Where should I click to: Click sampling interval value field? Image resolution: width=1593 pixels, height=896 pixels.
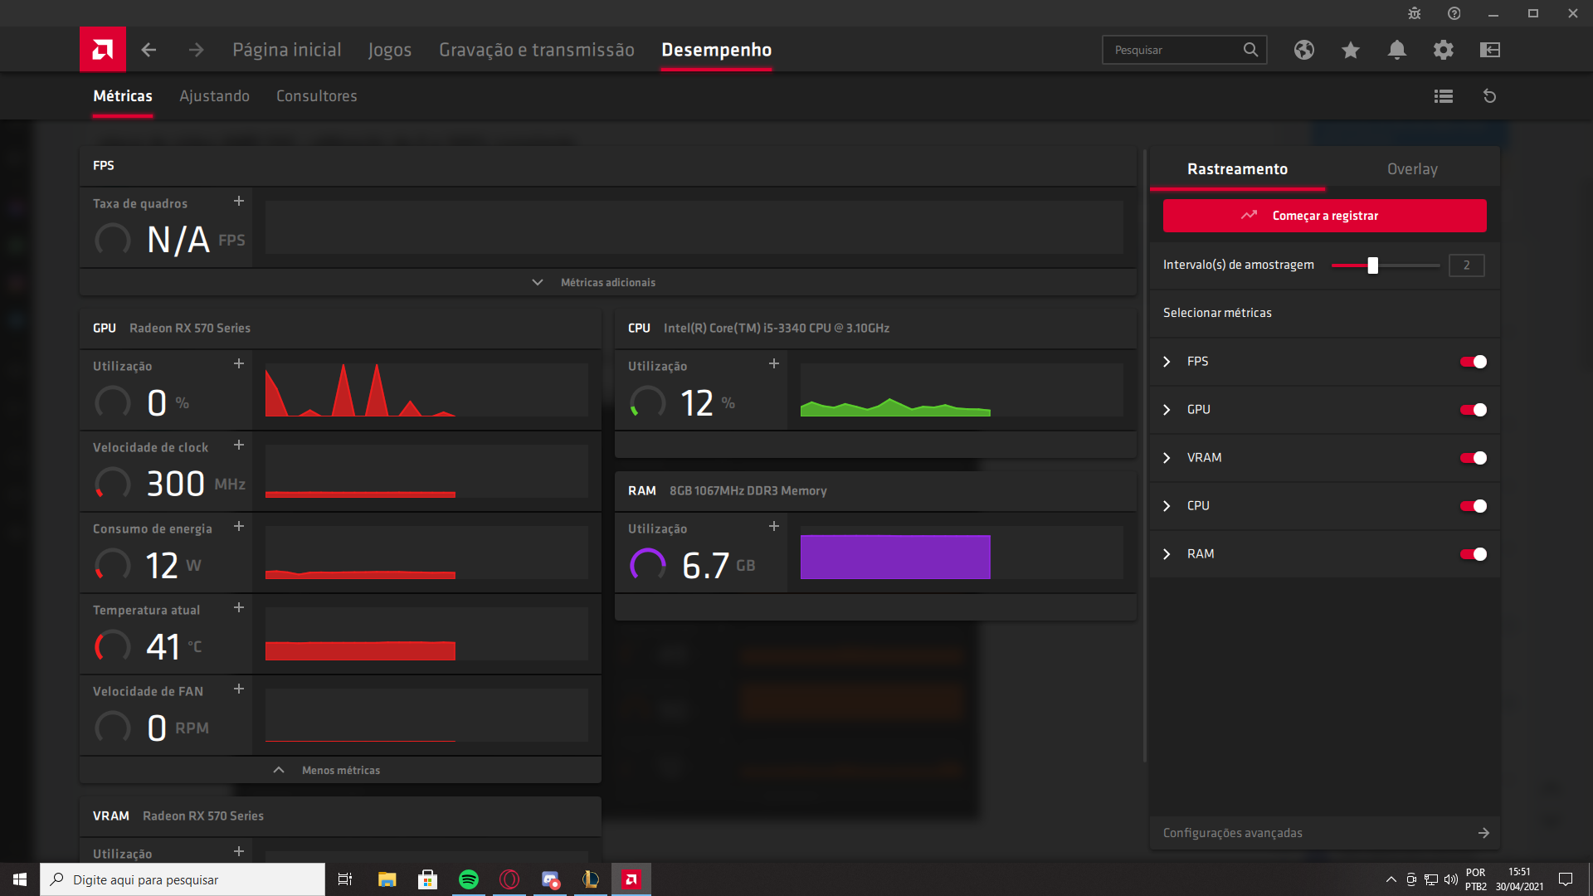pyautogui.click(x=1466, y=265)
